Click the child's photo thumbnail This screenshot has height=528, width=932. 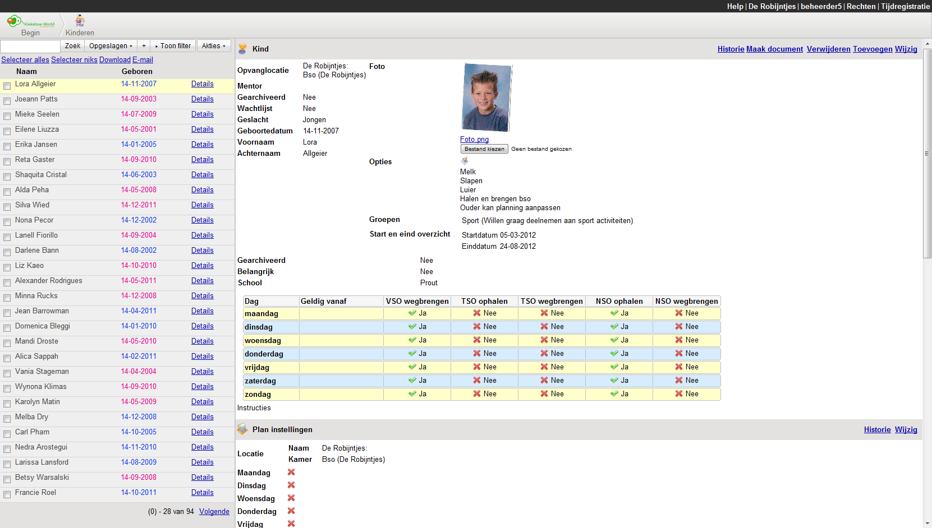pyautogui.click(x=486, y=98)
